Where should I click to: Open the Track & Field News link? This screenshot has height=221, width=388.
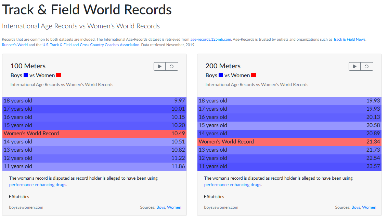coord(349,39)
